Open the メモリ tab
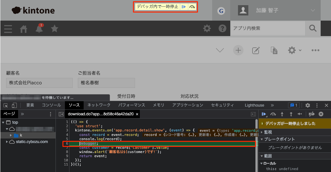 point(158,105)
